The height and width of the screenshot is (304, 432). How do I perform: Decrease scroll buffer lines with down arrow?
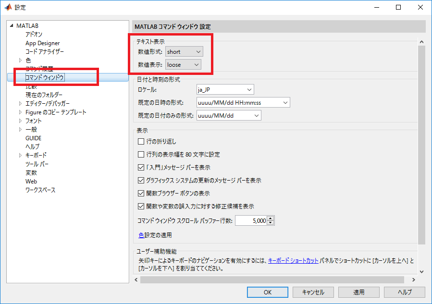click(x=271, y=223)
